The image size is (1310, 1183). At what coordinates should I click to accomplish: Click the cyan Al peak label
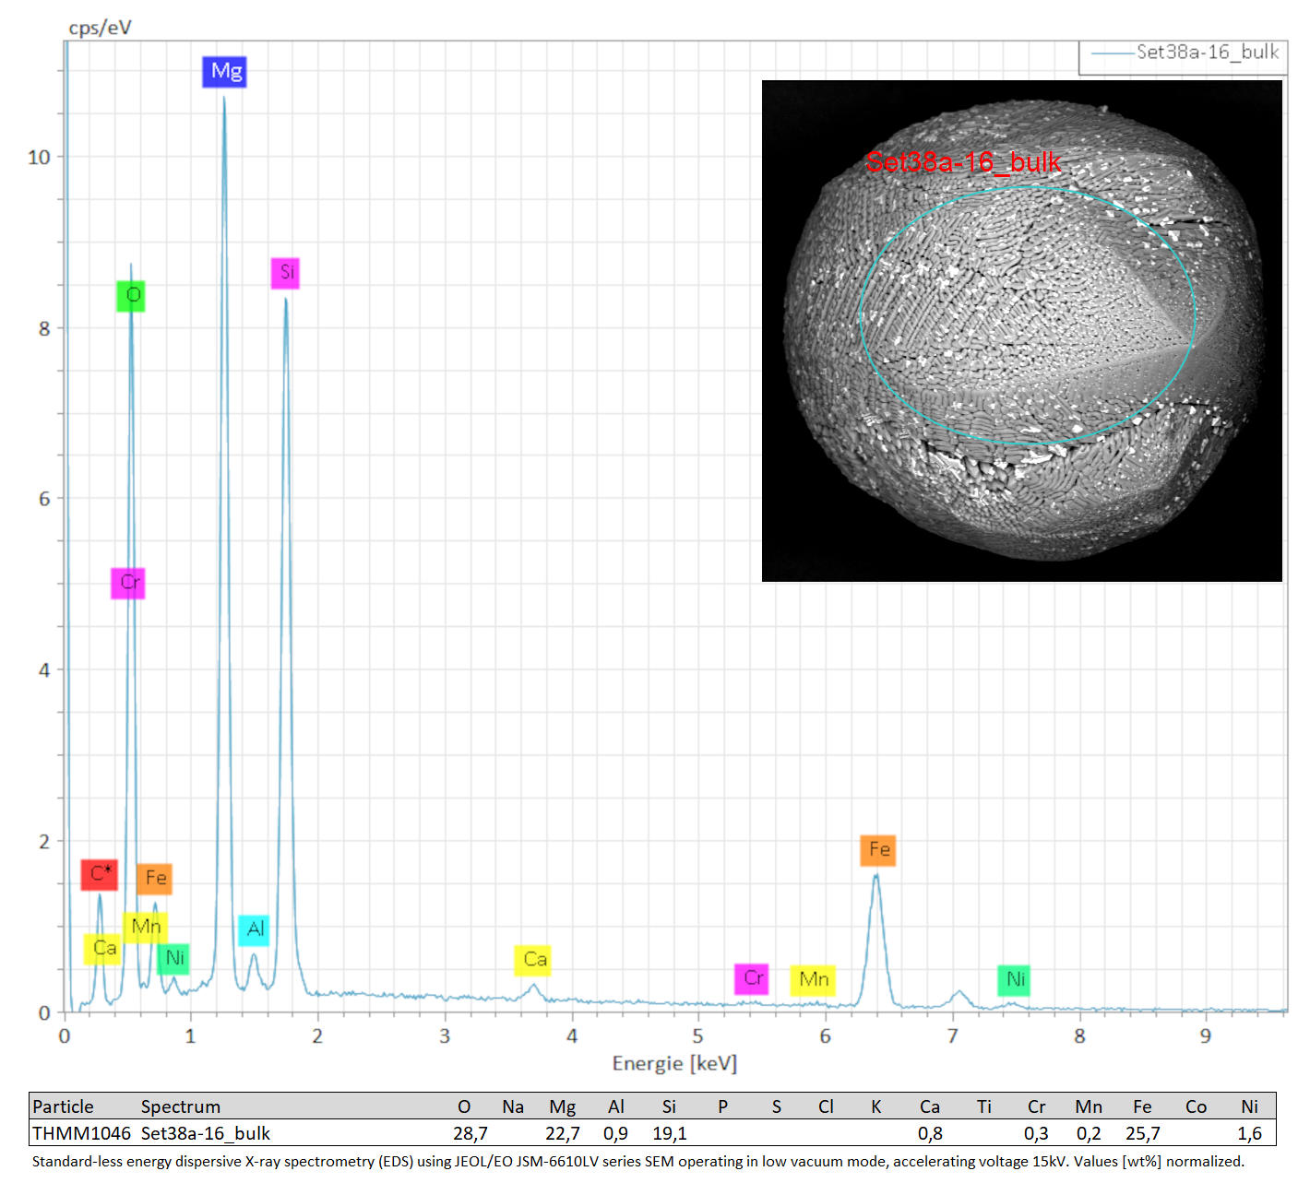(x=254, y=929)
